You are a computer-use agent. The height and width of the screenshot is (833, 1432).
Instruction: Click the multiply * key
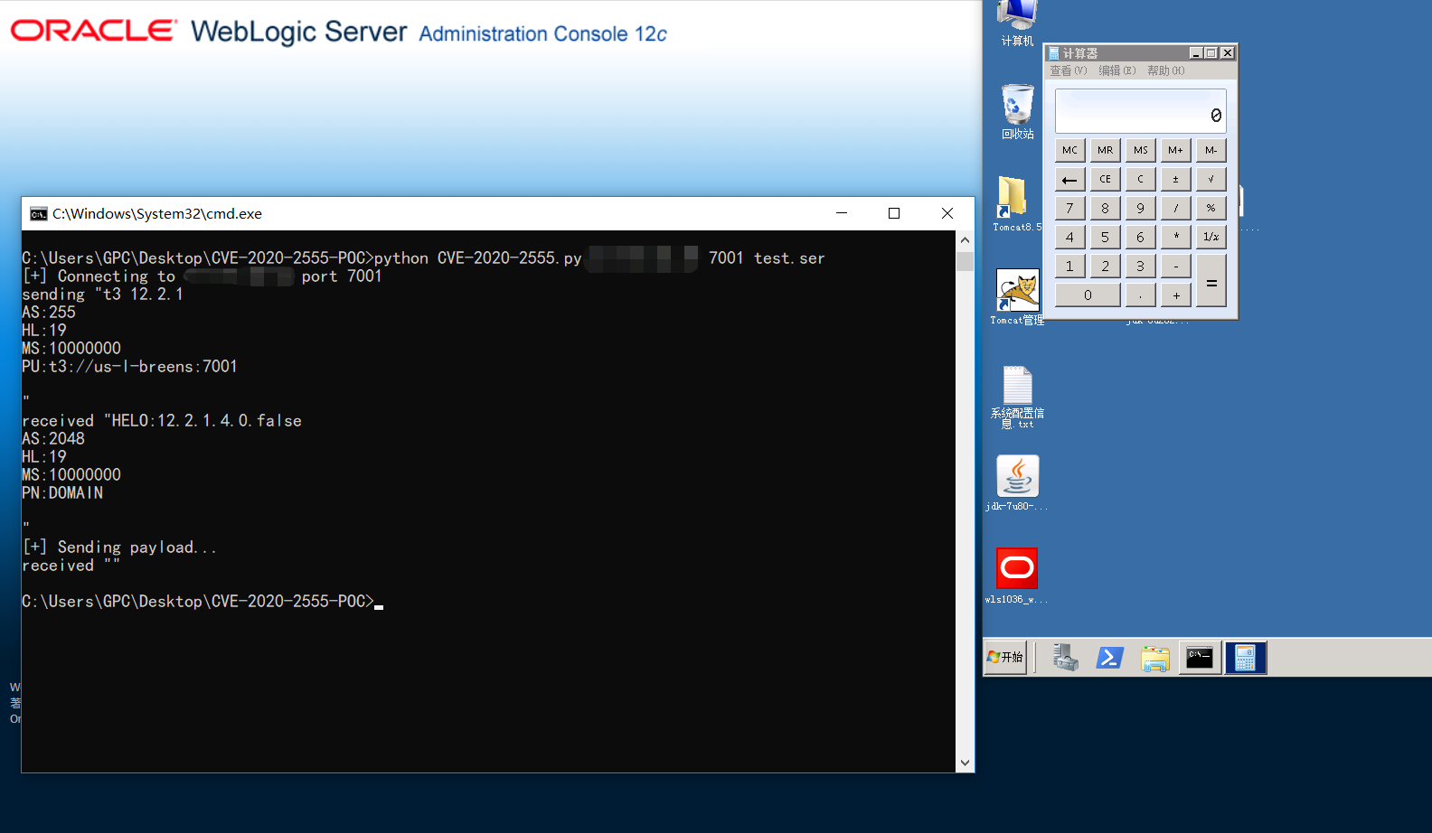pyautogui.click(x=1175, y=237)
